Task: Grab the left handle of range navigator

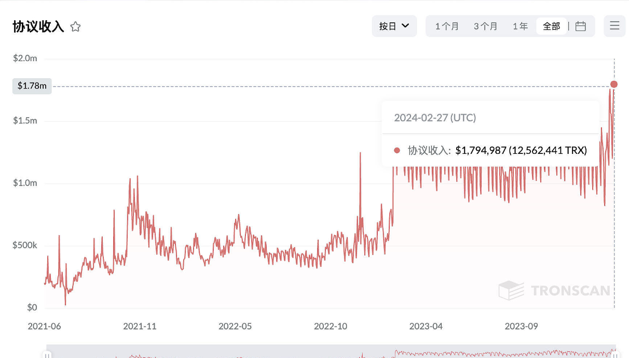Action: click(47, 355)
